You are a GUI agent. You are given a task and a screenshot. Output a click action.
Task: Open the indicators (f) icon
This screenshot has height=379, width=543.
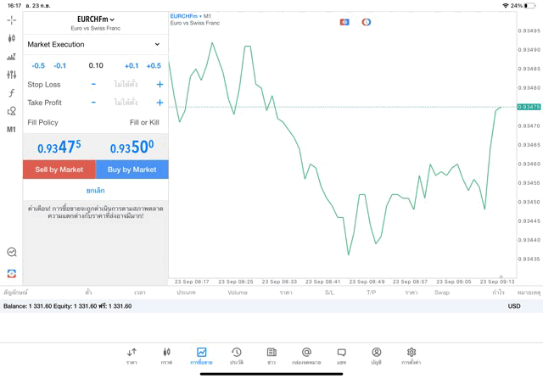pos(11,93)
